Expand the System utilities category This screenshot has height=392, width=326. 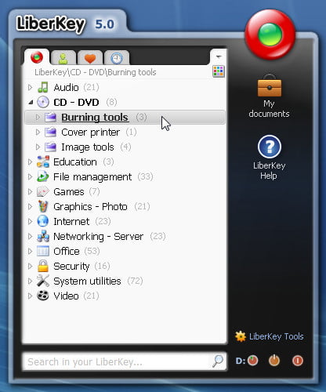30,281
